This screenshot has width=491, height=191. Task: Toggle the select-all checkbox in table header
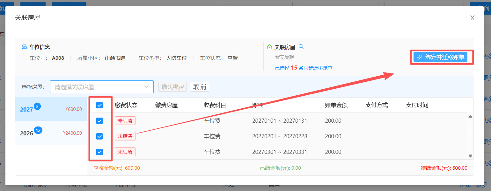tap(99, 105)
